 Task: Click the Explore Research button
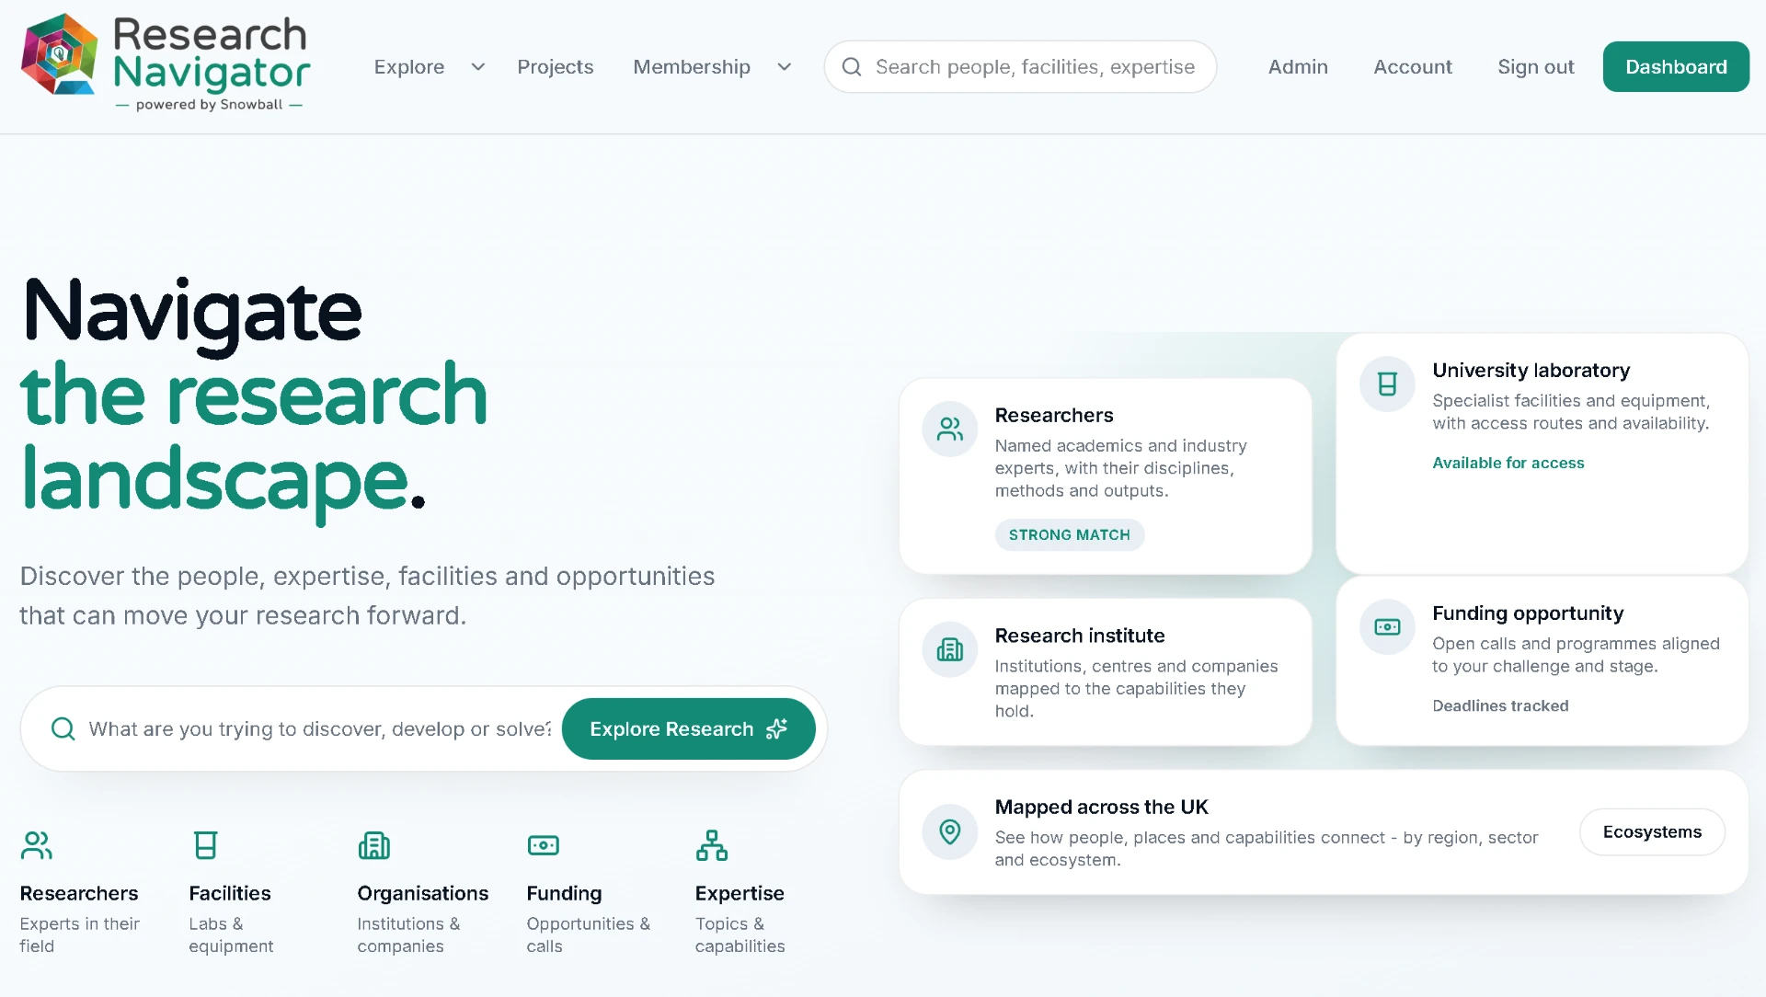(x=688, y=729)
